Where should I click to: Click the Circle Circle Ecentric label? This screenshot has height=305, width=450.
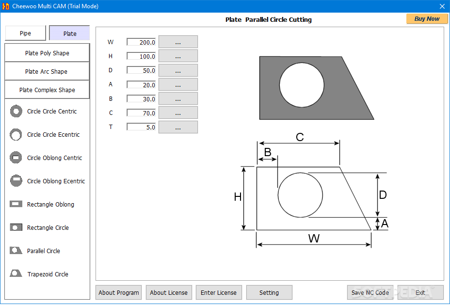[x=53, y=135]
